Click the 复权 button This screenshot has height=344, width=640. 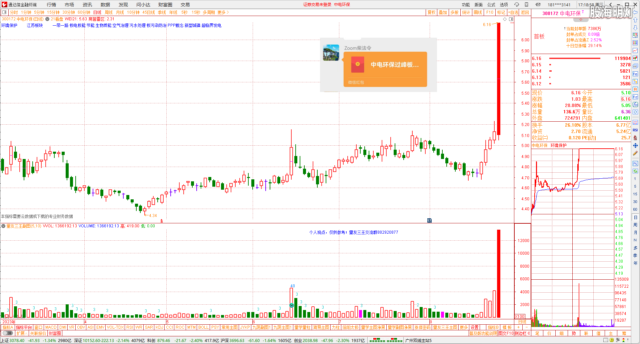coord(431,12)
